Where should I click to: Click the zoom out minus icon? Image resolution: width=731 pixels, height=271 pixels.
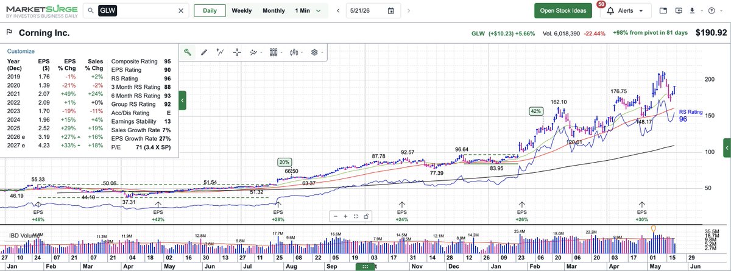pos(336,216)
